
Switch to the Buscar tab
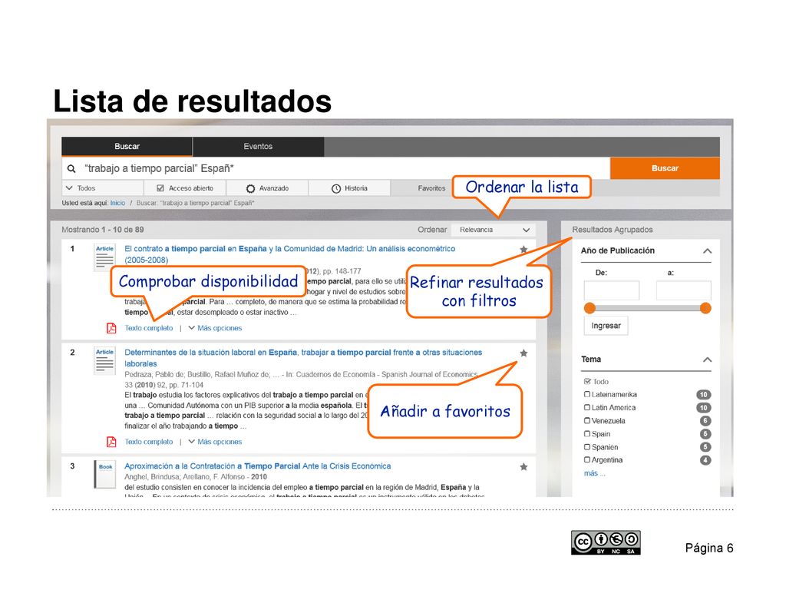point(127,147)
